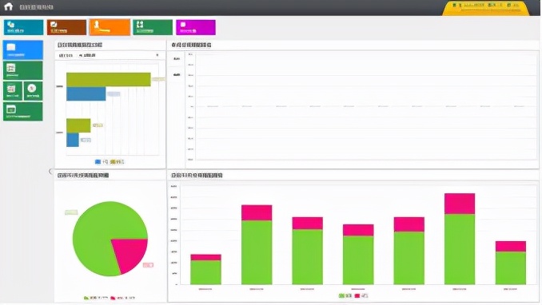Open the small green sidebar tile with the grid icon

pos(13,91)
